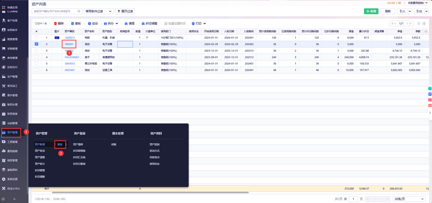Click the search magnifier icon
432x203 pixels.
(79, 11)
